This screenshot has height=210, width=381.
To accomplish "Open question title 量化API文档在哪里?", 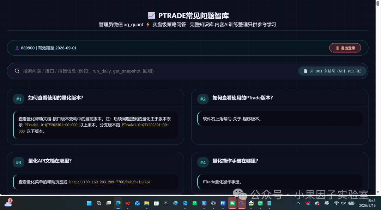I will [x=50, y=161].
